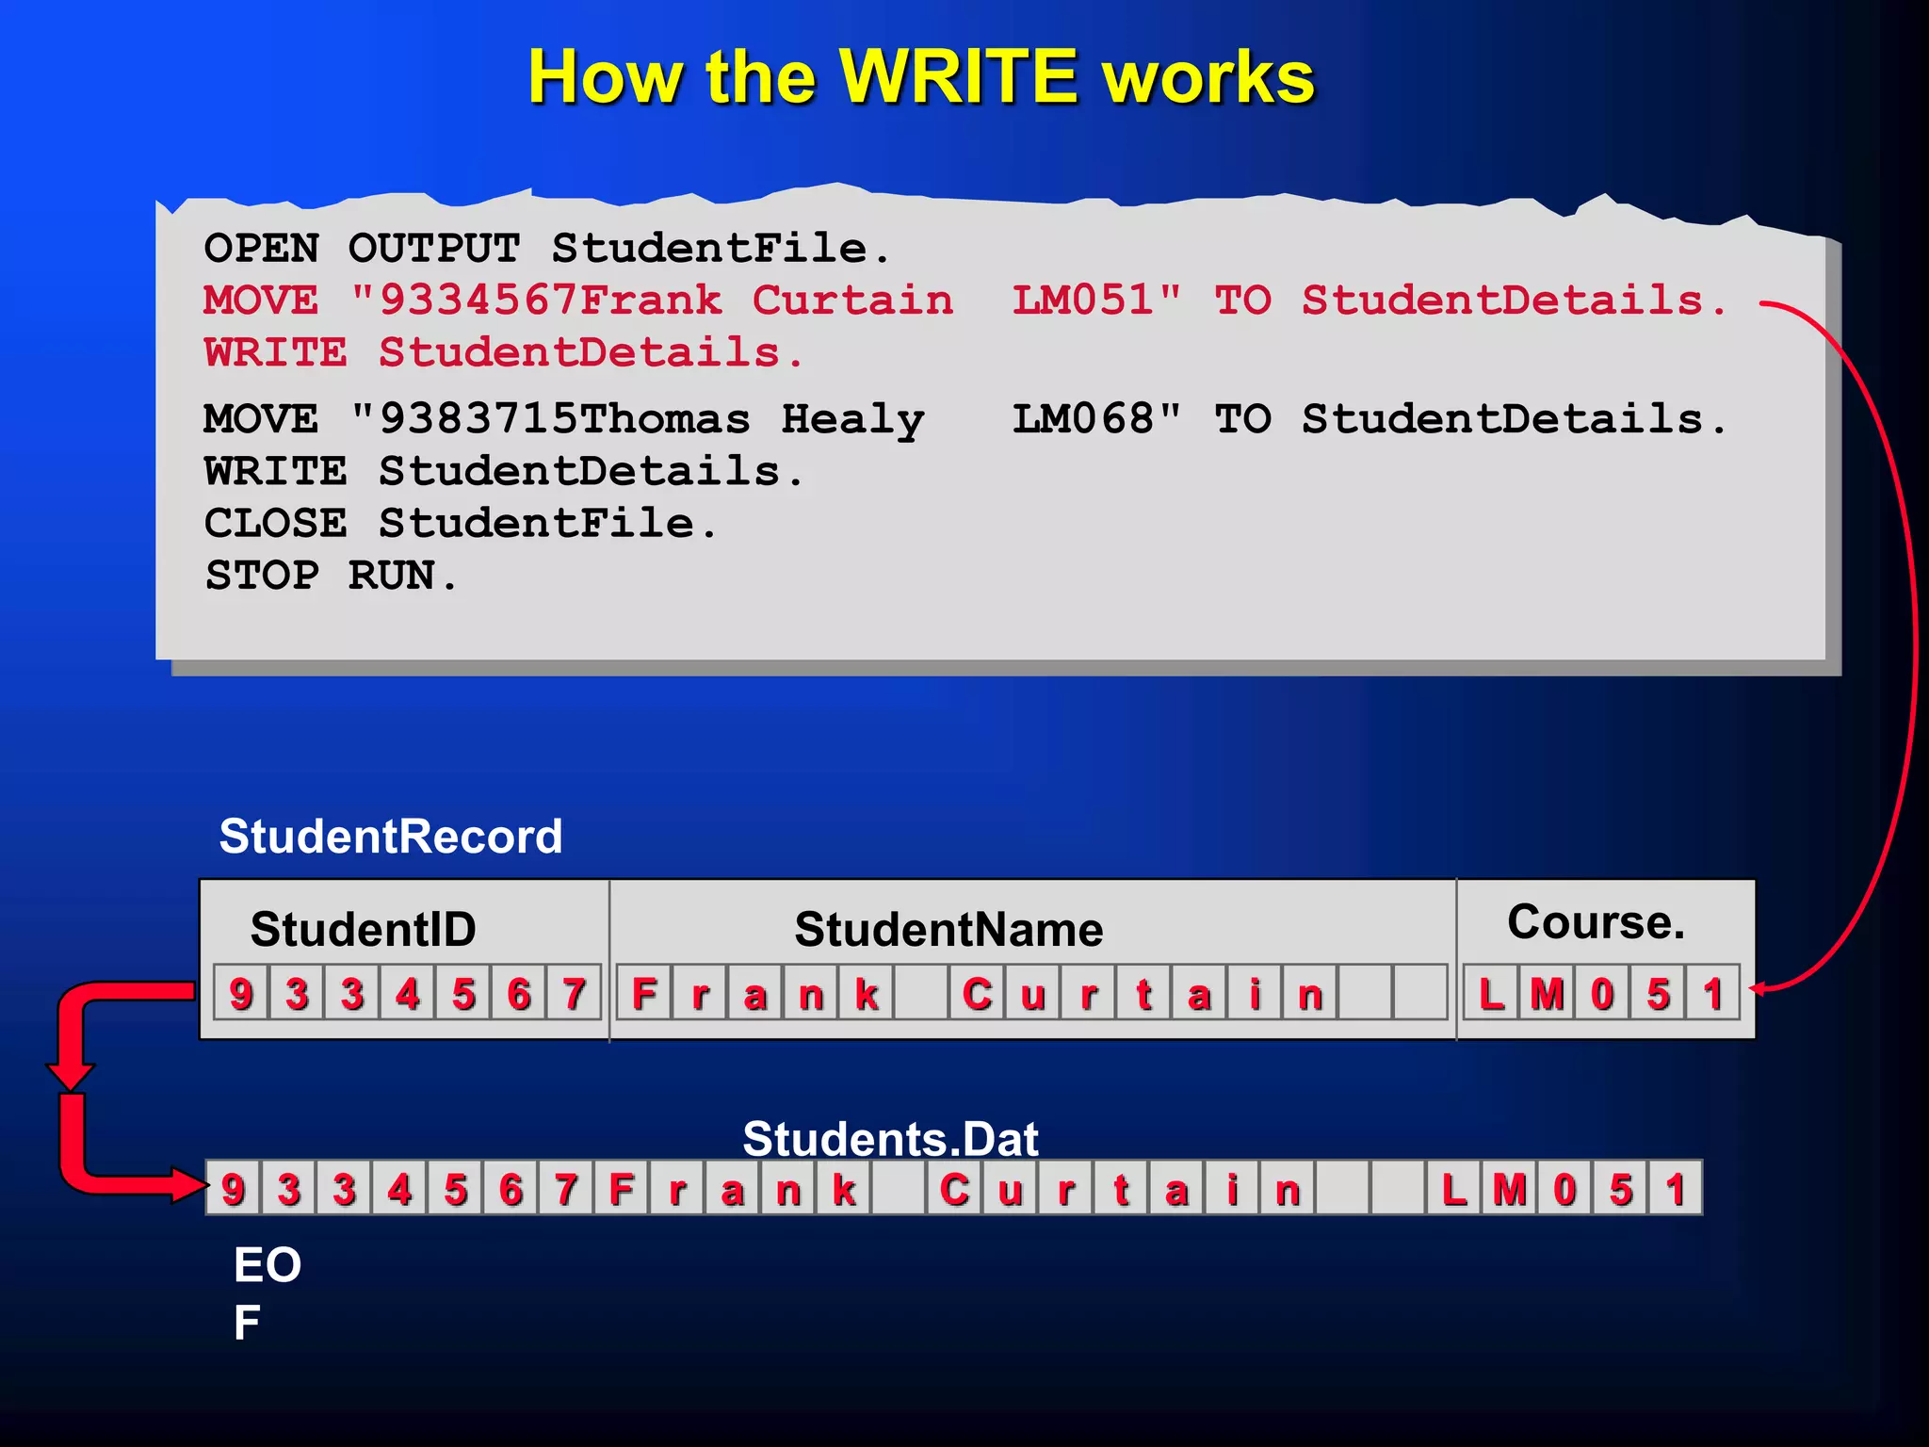Click the 'L' cell in Students.Dat row
The width and height of the screenshot is (1929, 1447).
(1454, 1189)
